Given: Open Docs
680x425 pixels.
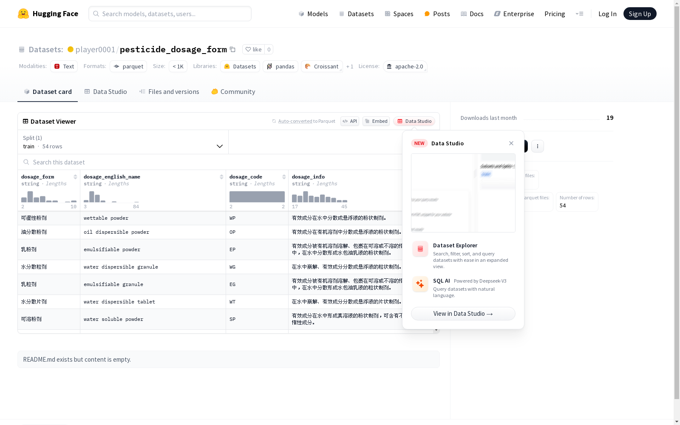Looking at the screenshot, I should click(x=472, y=14).
